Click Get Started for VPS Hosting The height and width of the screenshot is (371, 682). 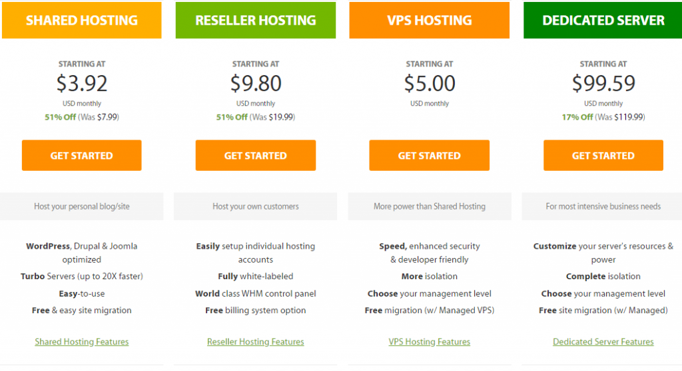tap(430, 156)
